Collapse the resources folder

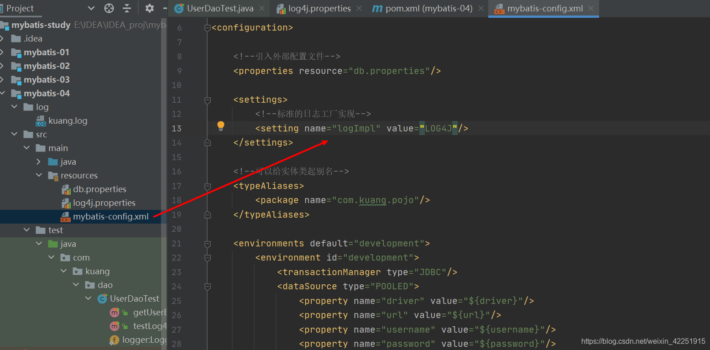click(x=39, y=176)
